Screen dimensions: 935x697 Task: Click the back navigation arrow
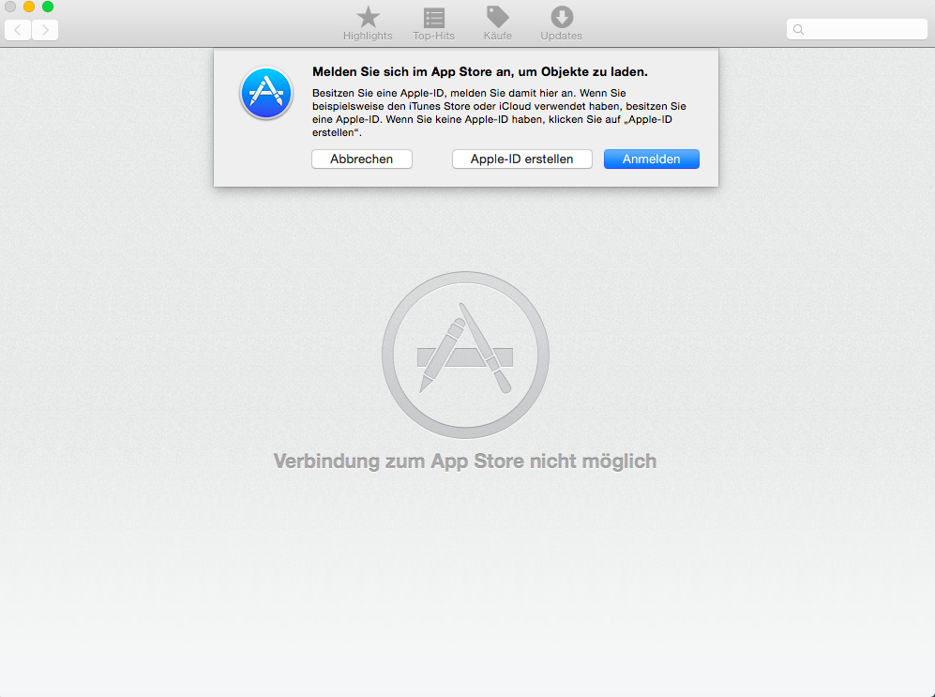coord(18,30)
